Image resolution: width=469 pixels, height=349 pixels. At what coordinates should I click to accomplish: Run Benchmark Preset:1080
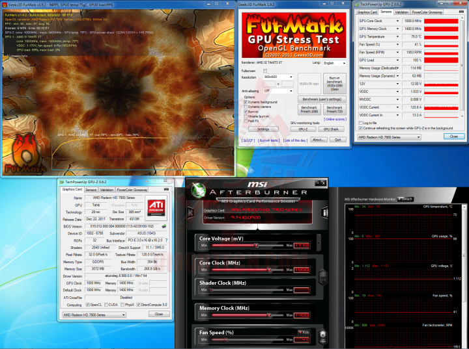tap(309, 110)
